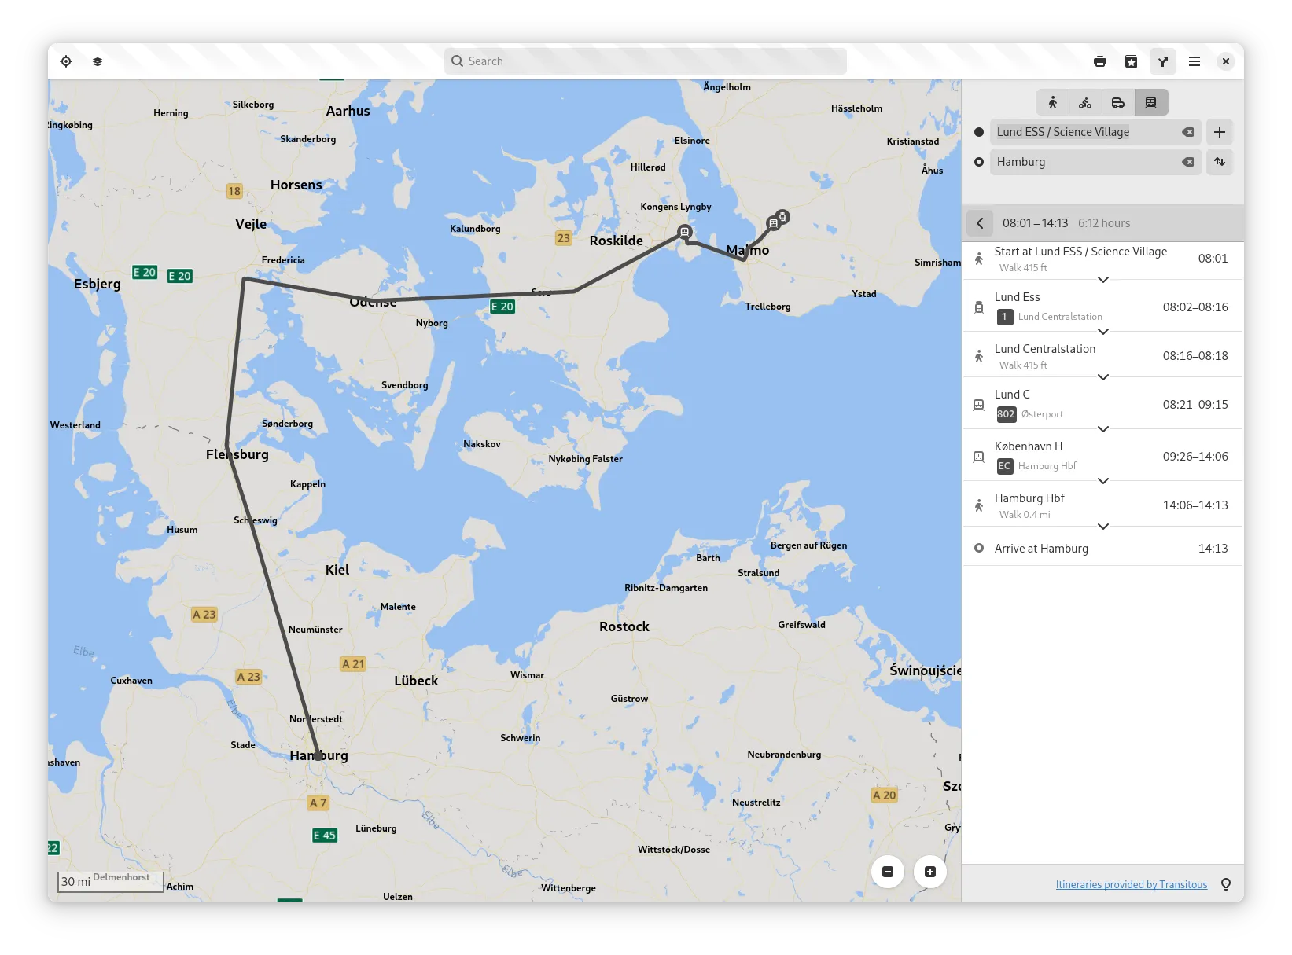Viewport: 1292px width, 955px height.
Task: Select the Lund Centralstation 08:16–08:18 row
Action: (1103, 355)
